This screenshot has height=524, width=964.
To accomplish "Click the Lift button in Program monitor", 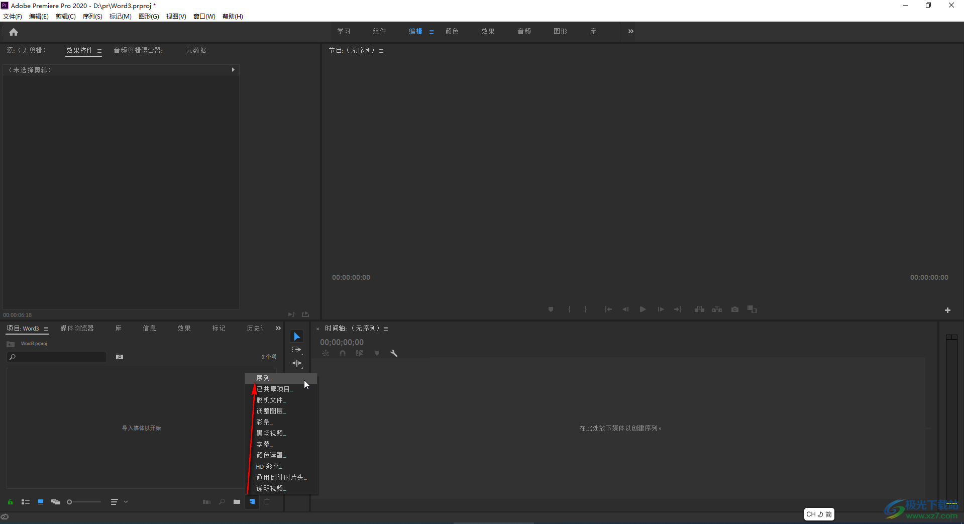I will [699, 309].
